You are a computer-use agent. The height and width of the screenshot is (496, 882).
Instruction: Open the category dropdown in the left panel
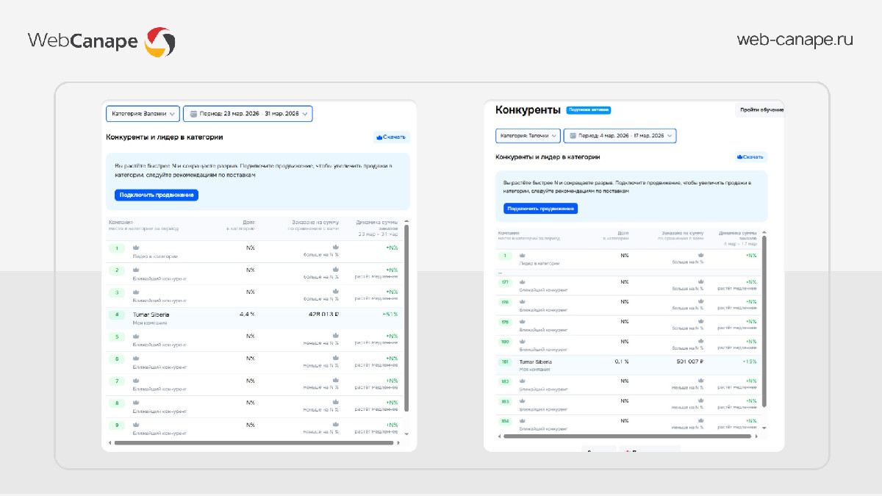click(x=143, y=114)
